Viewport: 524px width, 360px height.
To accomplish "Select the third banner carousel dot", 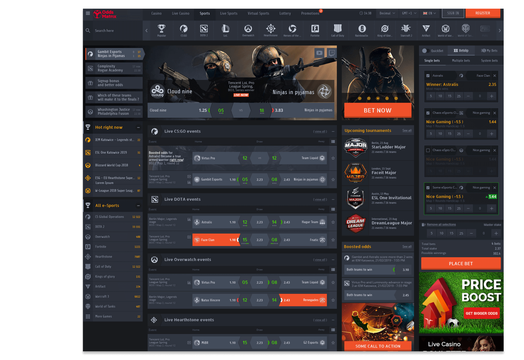I will [378, 98].
